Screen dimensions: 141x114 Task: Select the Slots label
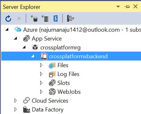[x=64, y=83]
